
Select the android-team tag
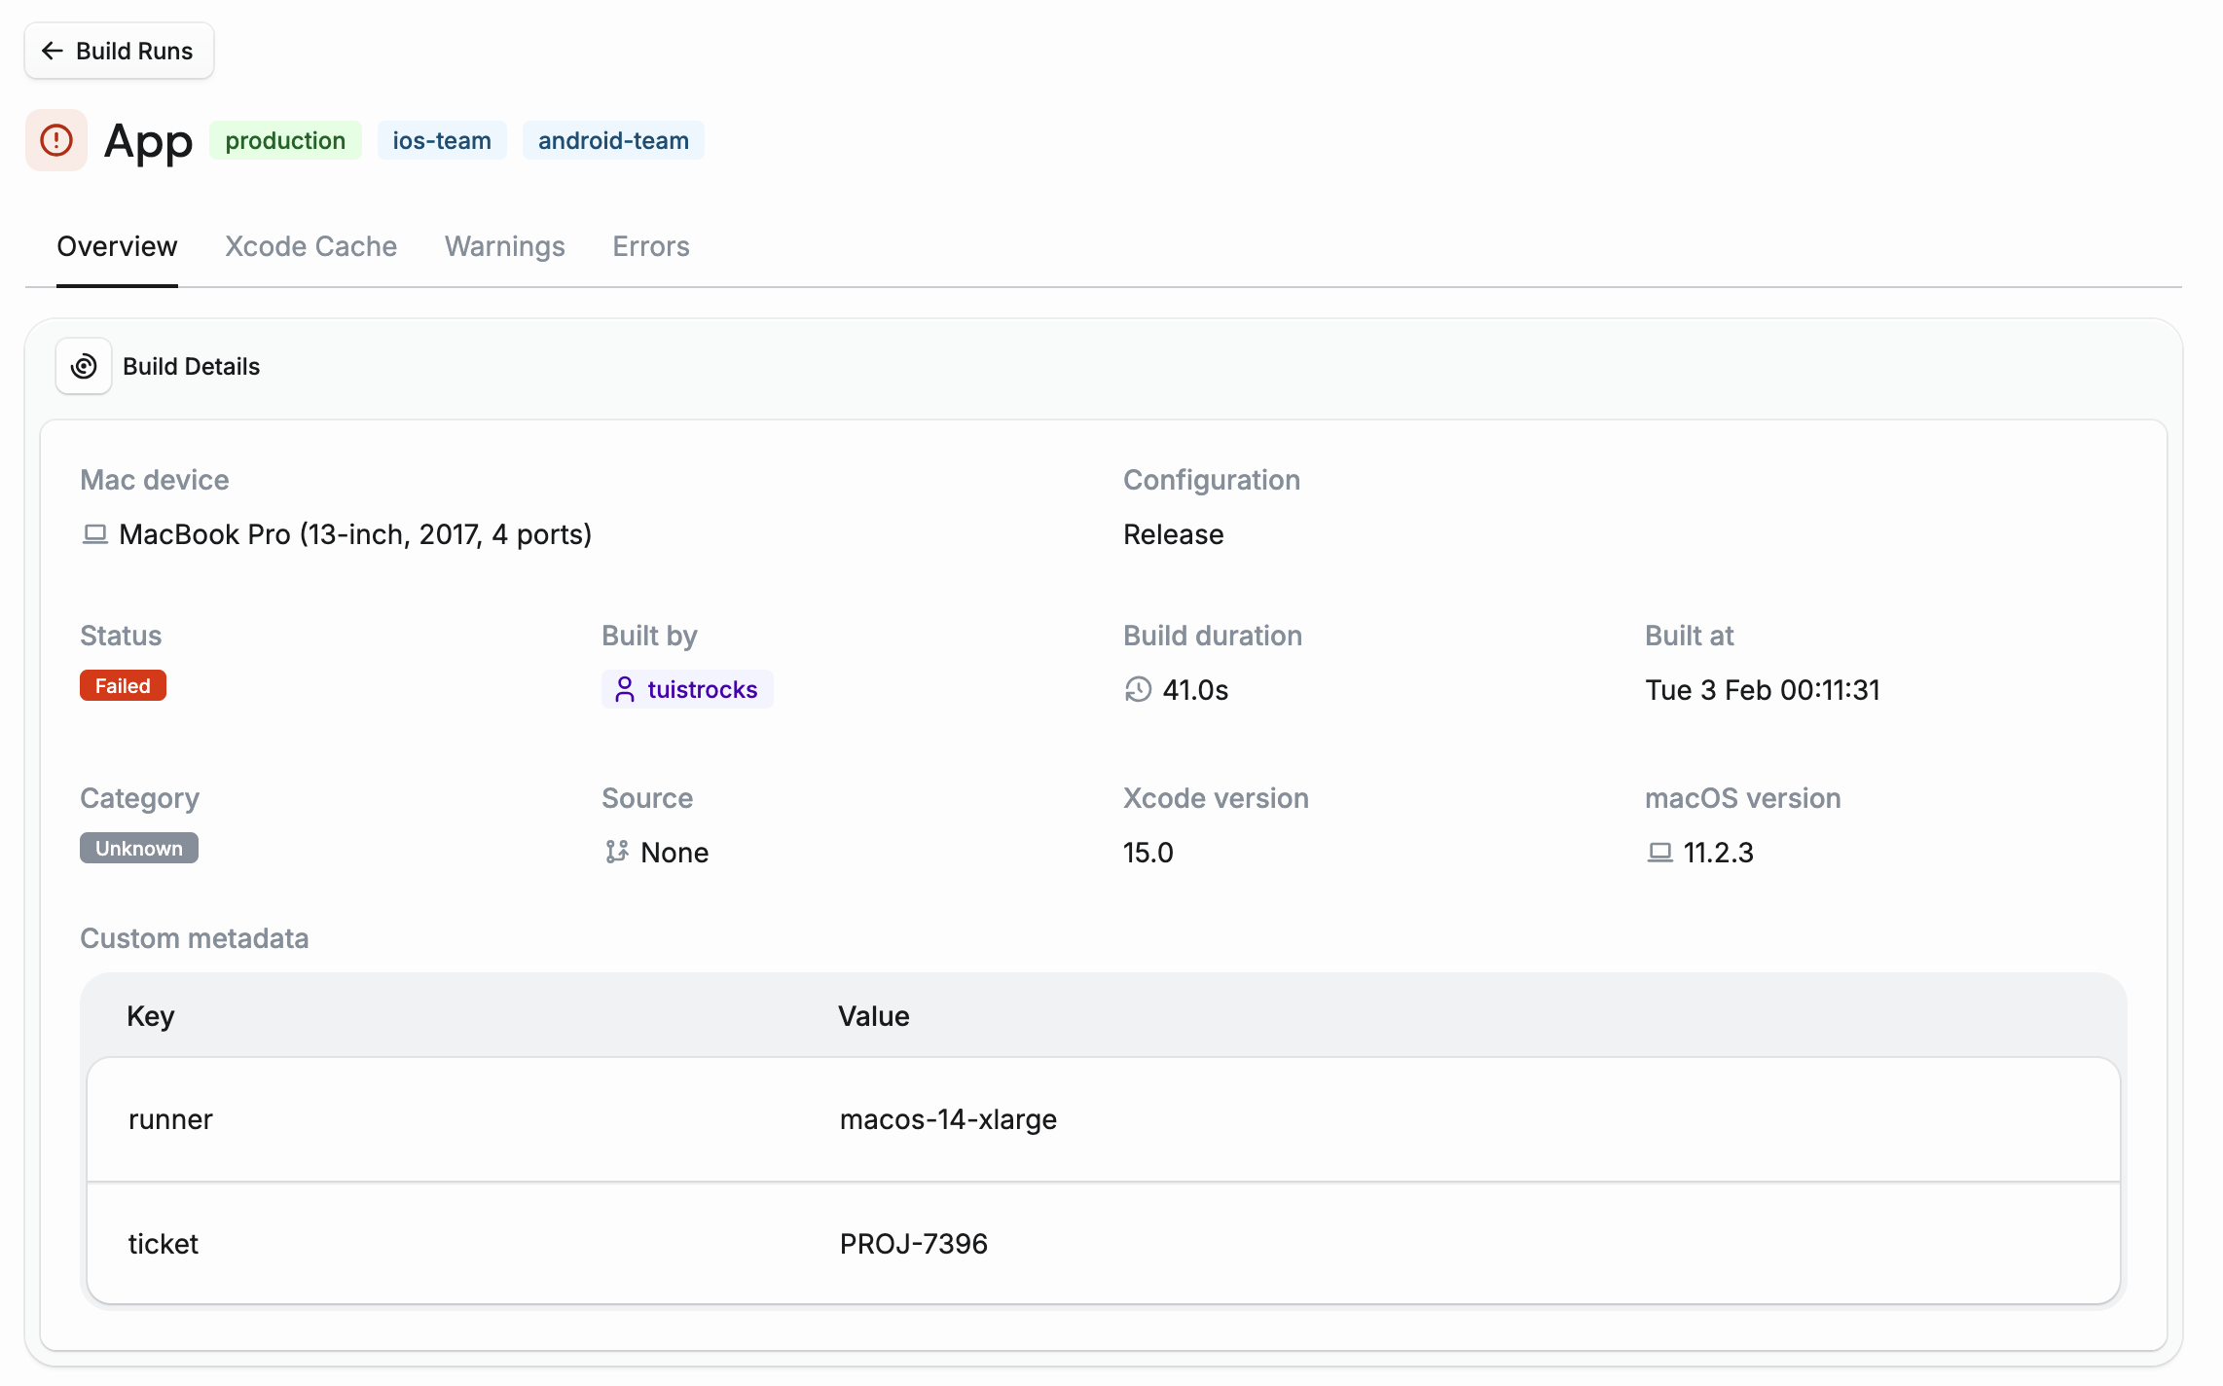point(613,140)
